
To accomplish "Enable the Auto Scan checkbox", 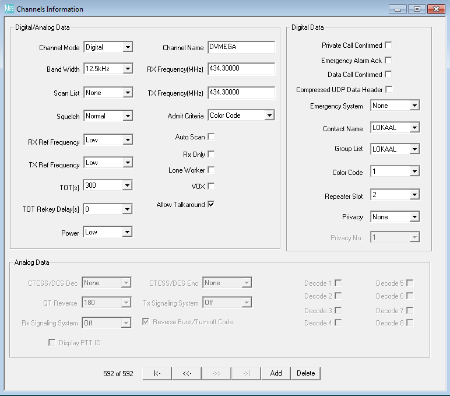I will click(211, 137).
